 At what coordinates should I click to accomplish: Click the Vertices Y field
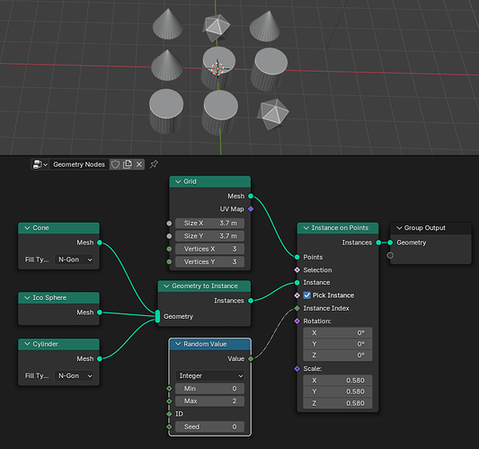click(210, 261)
